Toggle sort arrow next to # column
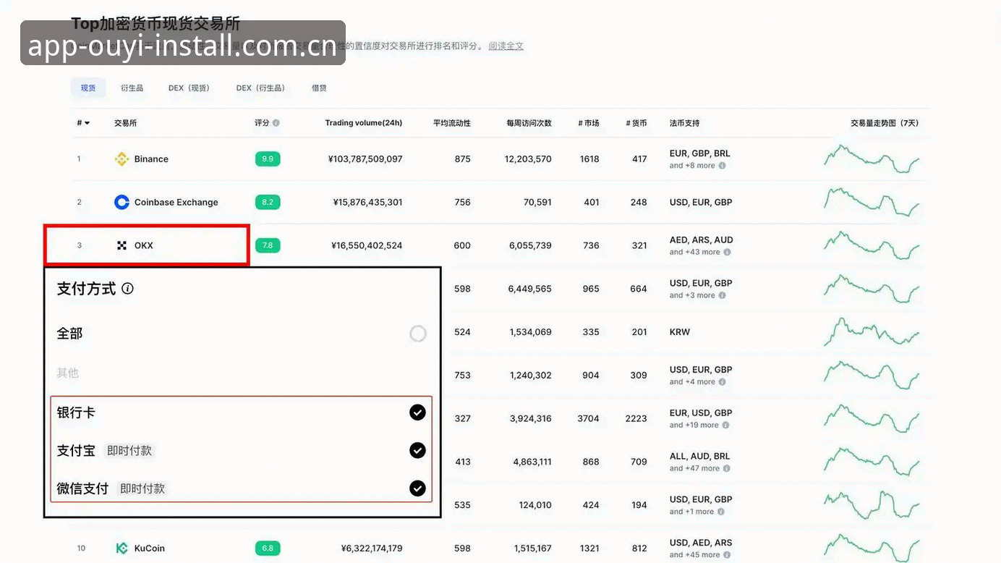1001x563 pixels. pos(88,123)
